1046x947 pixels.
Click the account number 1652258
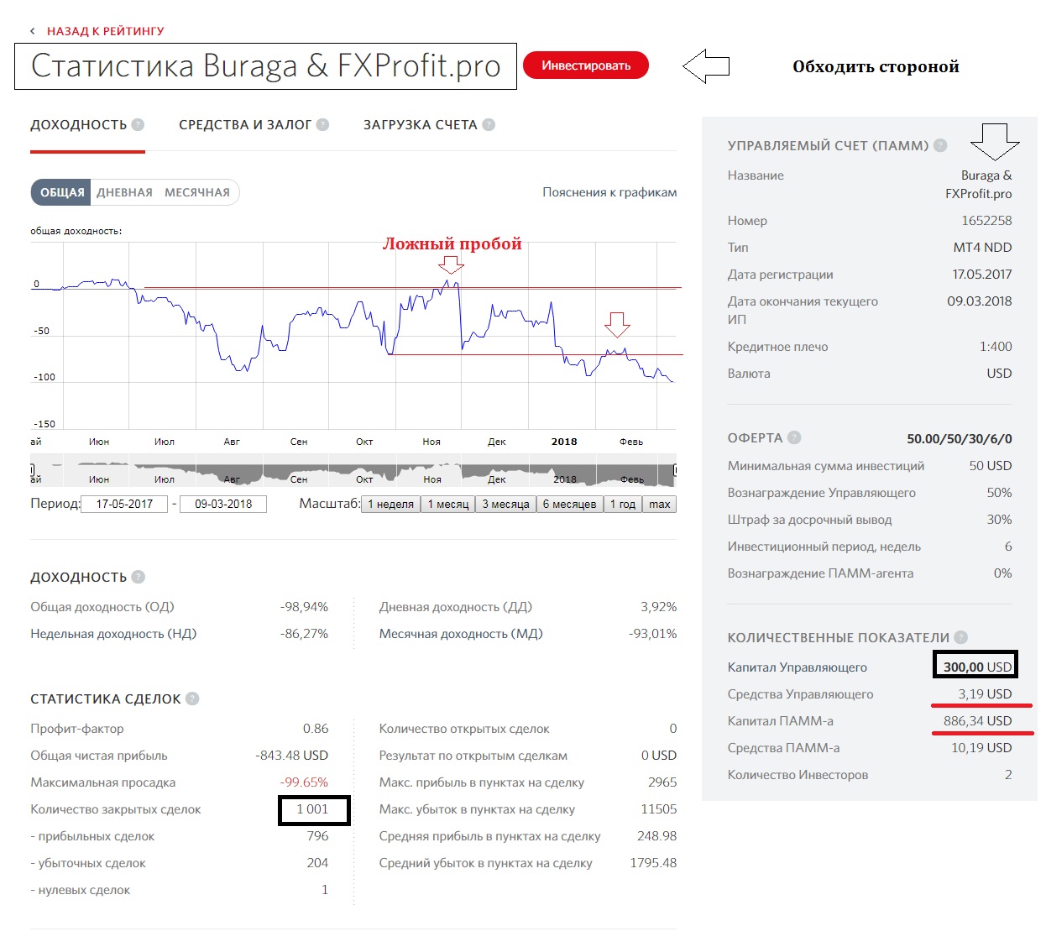(x=986, y=221)
